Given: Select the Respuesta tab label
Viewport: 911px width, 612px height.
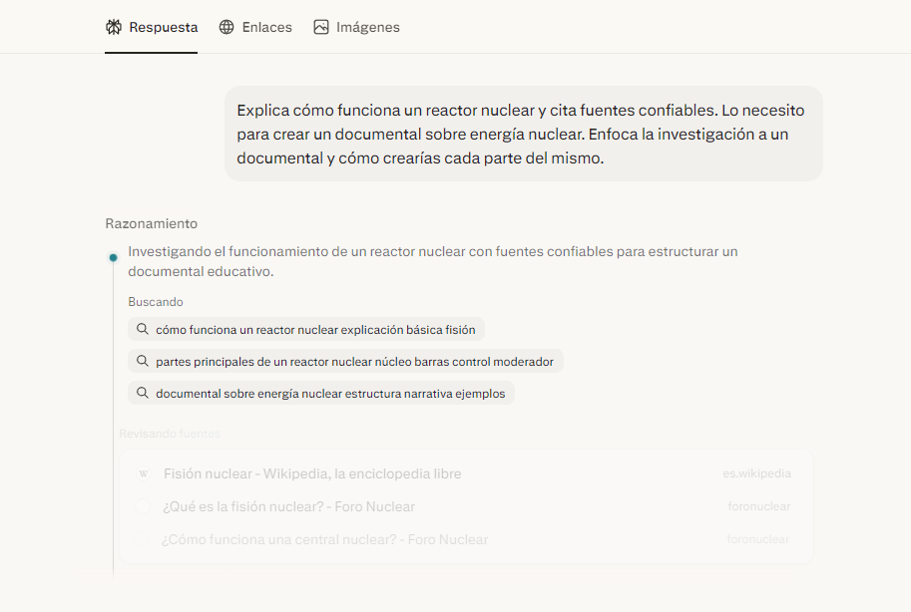Looking at the screenshot, I should pyautogui.click(x=163, y=27).
